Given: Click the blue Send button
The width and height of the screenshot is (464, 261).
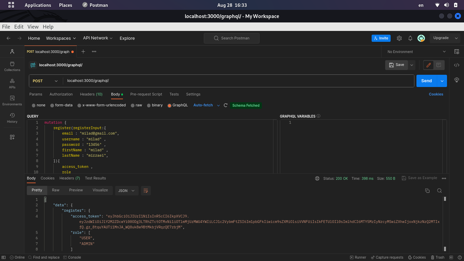Looking at the screenshot, I should pyautogui.click(x=427, y=81).
